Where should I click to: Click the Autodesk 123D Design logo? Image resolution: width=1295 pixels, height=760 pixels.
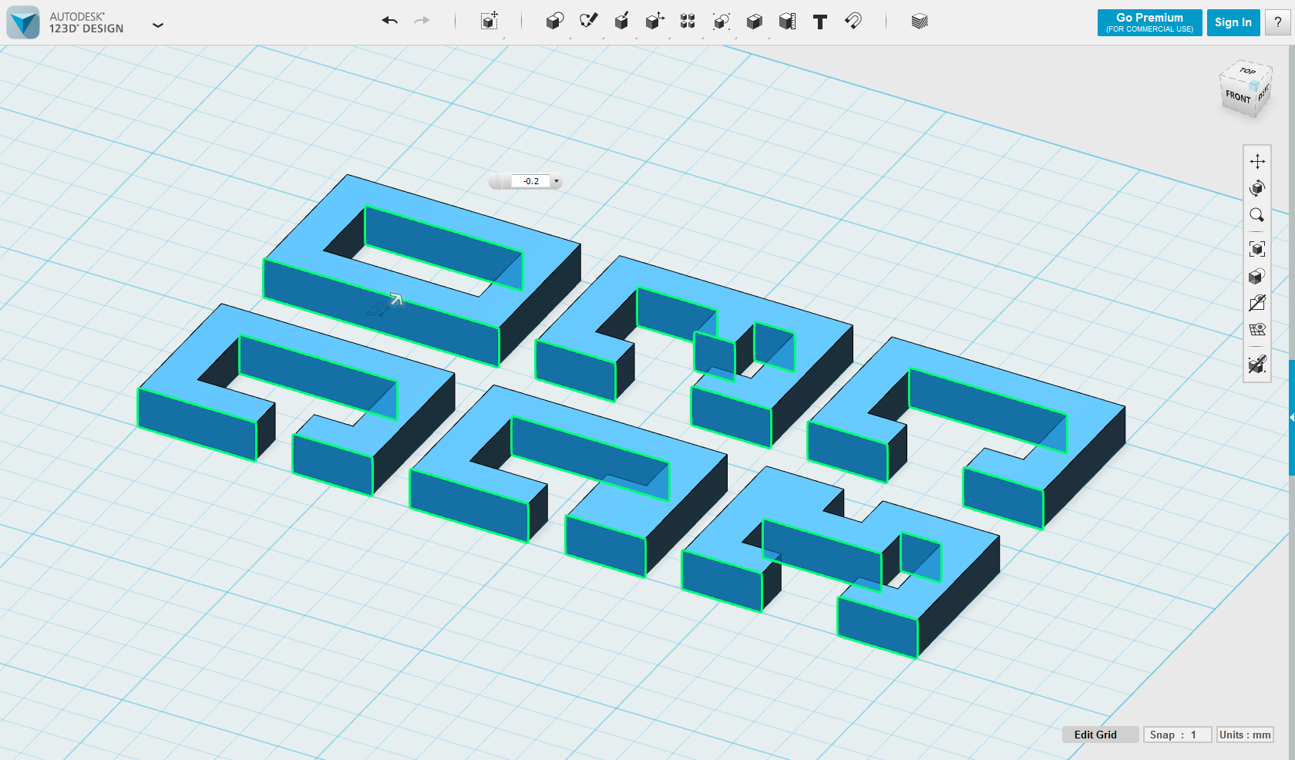(x=23, y=22)
